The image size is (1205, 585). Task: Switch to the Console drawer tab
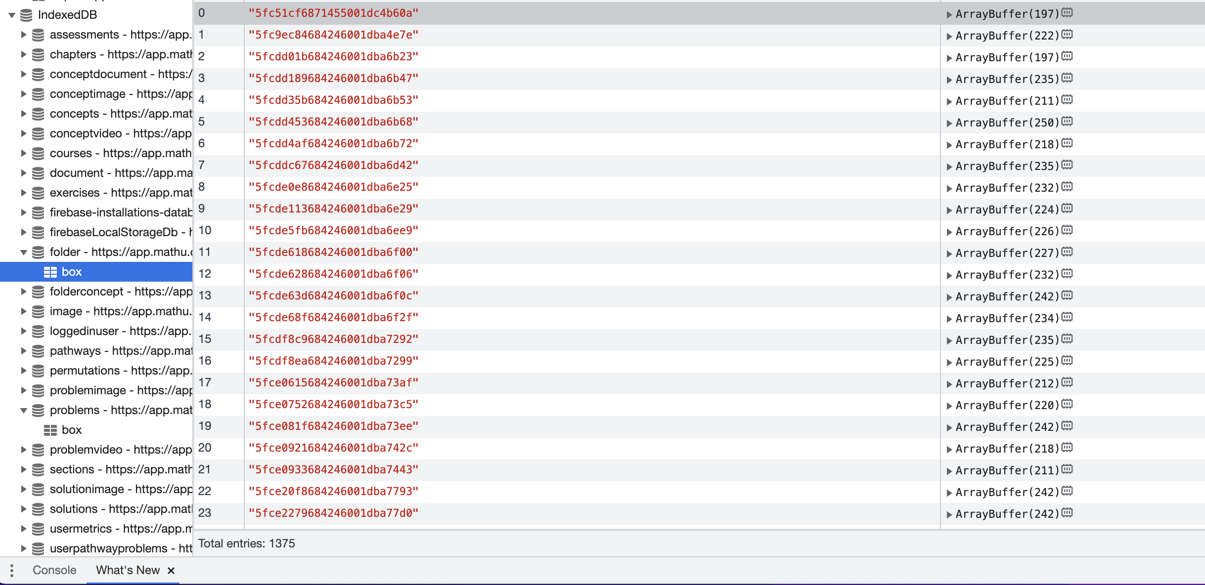coord(54,570)
